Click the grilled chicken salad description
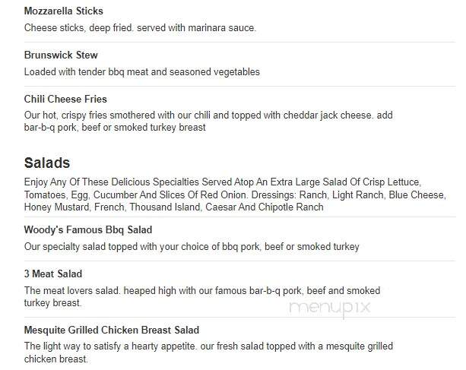 [208, 353]
